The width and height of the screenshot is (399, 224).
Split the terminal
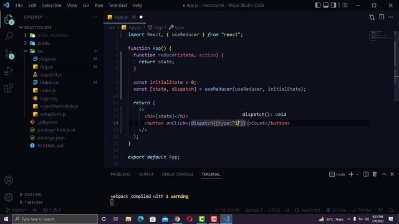click(366, 174)
